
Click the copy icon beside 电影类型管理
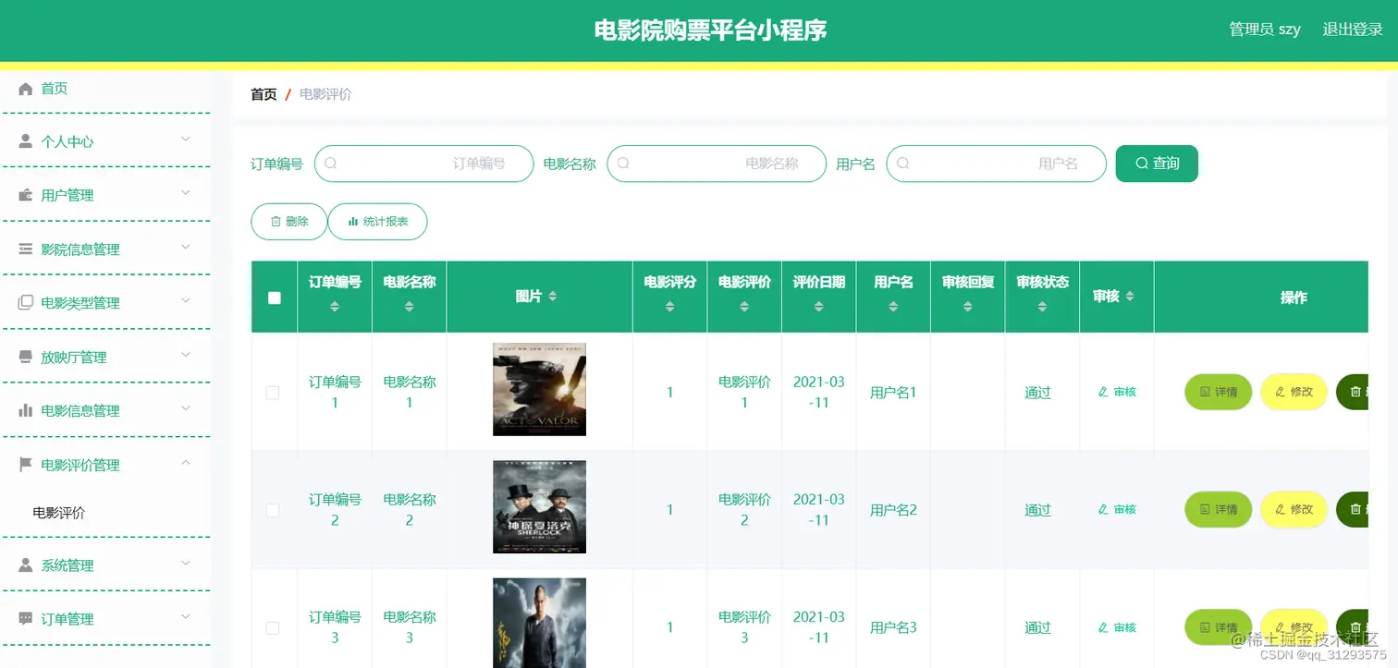(x=26, y=303)
